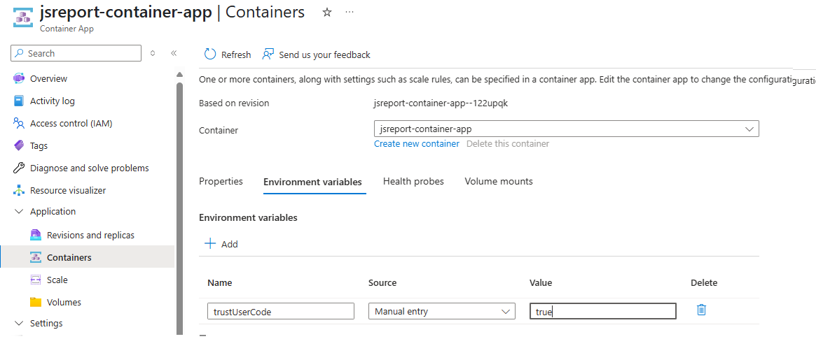
Task: Click the sidebar vertical scrollbar
Action: (x=179, y=208)
